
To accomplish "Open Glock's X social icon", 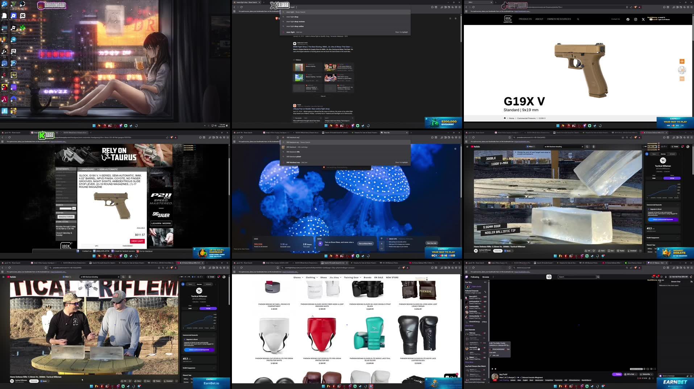I will point(643,19).
